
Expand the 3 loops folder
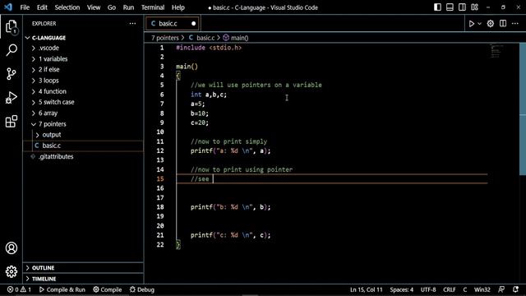(x=83, y=81)
